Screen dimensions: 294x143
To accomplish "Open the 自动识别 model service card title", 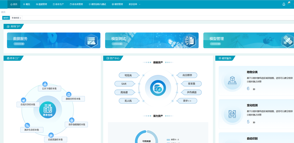I will tap(252, 139).
